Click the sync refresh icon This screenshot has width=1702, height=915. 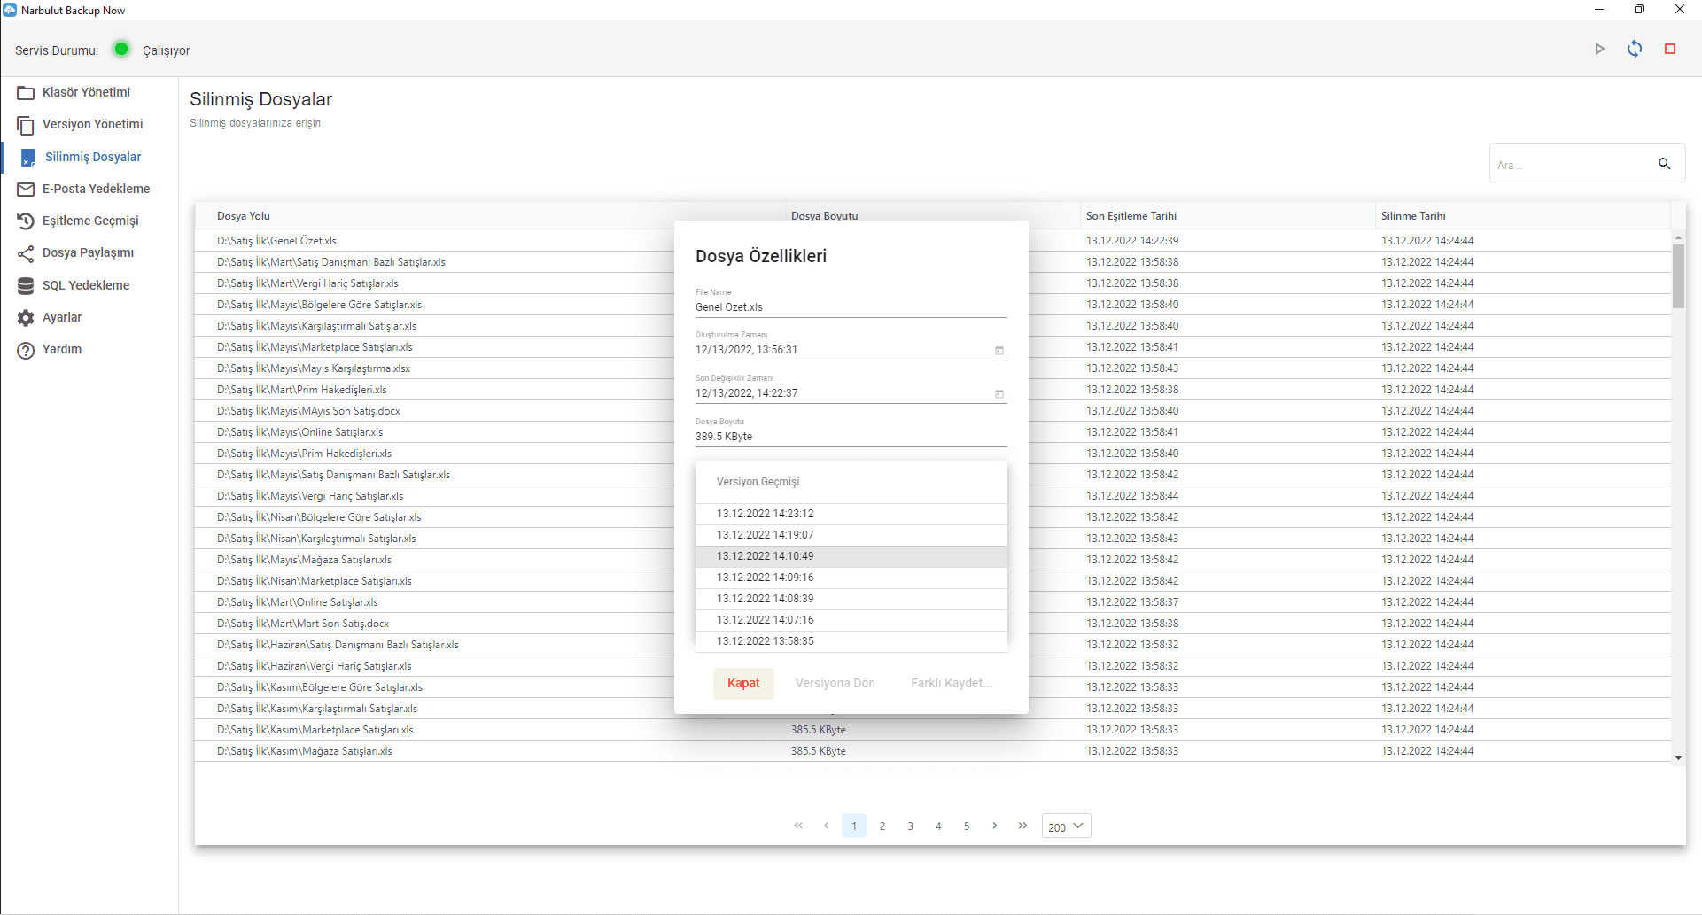coord(1635,50)
